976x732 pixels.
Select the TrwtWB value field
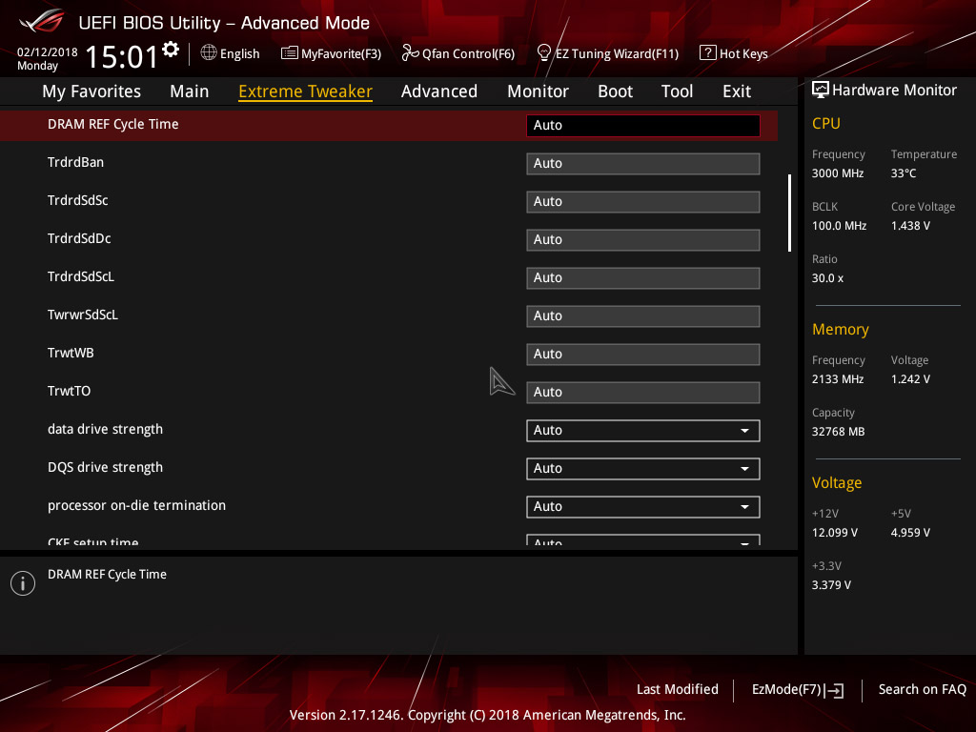[643, 355]
